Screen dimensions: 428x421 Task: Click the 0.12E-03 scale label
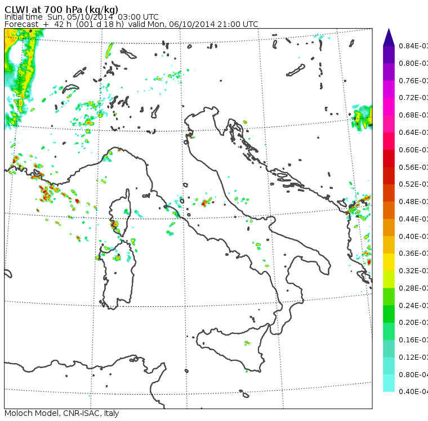[413, 357]
